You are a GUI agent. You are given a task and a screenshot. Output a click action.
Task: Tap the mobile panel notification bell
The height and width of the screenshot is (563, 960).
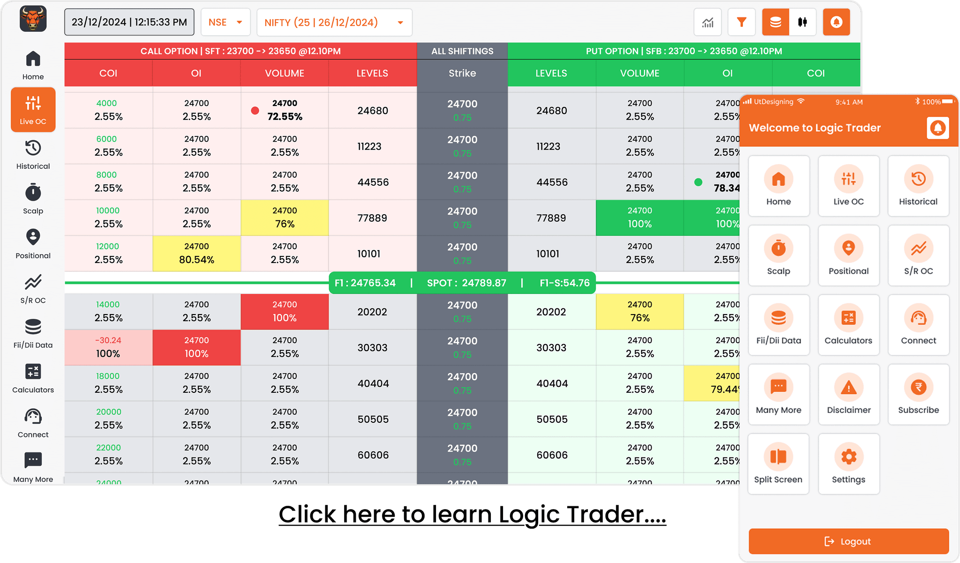coord(937,128)
